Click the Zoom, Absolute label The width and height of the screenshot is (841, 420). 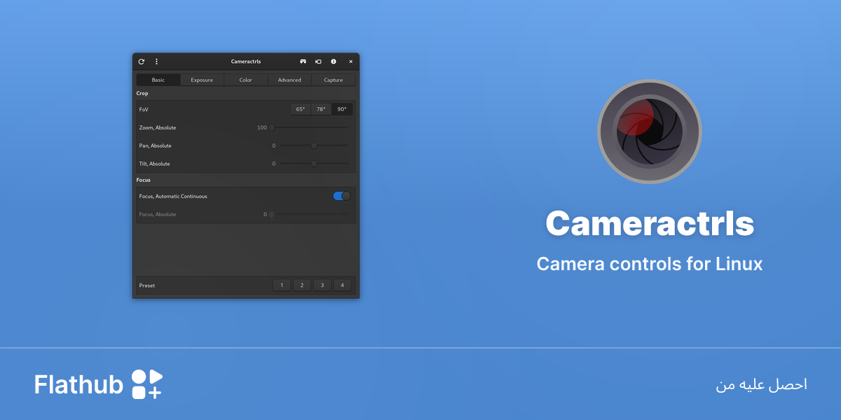point(158,127)
